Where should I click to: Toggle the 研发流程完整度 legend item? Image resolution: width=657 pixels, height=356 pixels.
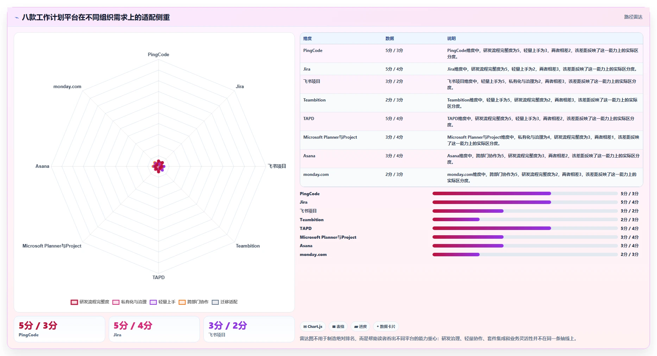click(x=90, y=302)
